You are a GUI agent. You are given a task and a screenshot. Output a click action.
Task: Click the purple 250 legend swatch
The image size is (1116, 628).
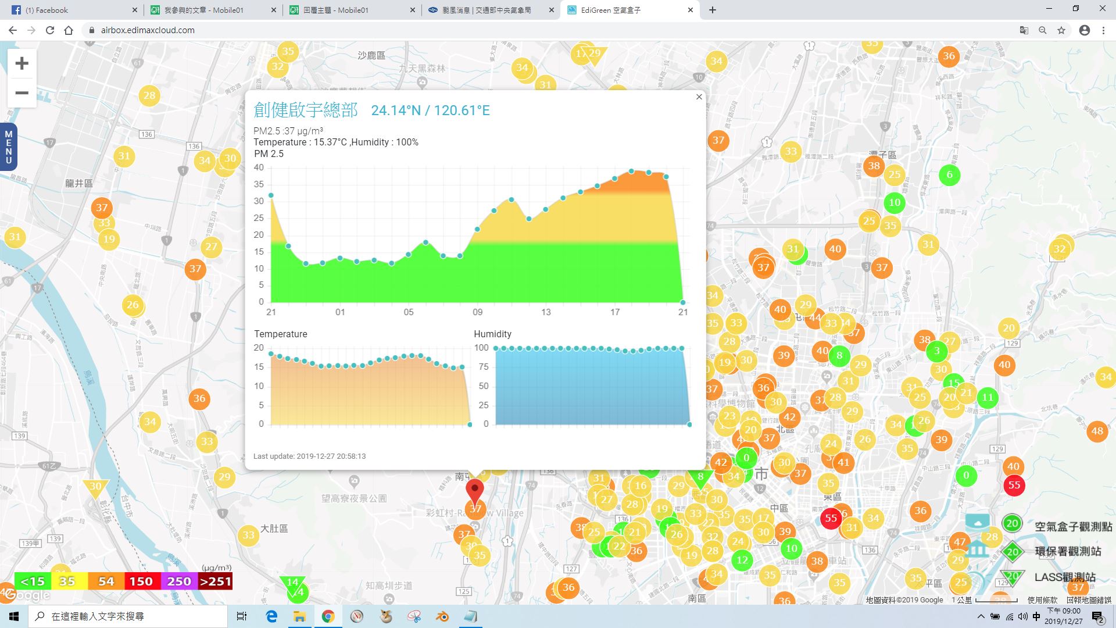[x=179, y=581]
